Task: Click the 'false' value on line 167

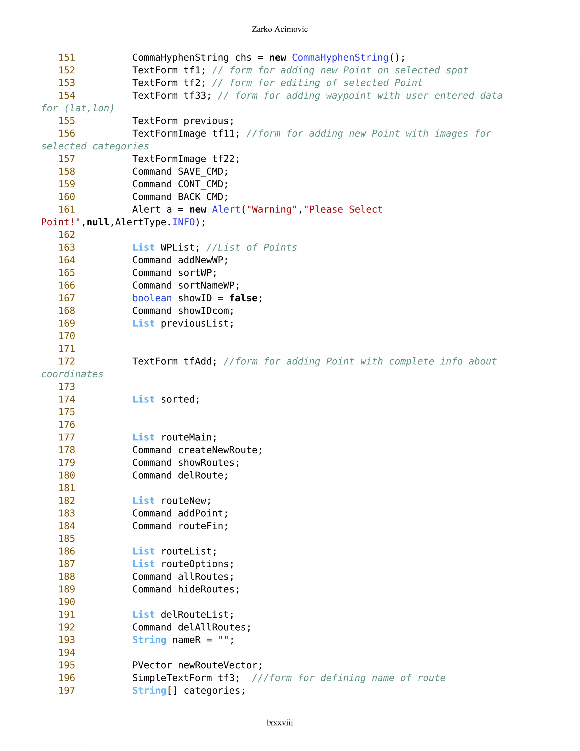Action: tap(243, 298)
